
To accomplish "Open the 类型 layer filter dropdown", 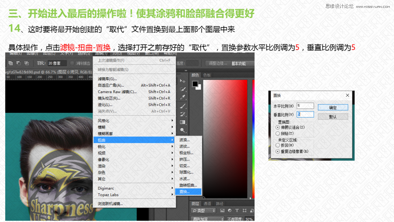I will click(x=203, y=211).
